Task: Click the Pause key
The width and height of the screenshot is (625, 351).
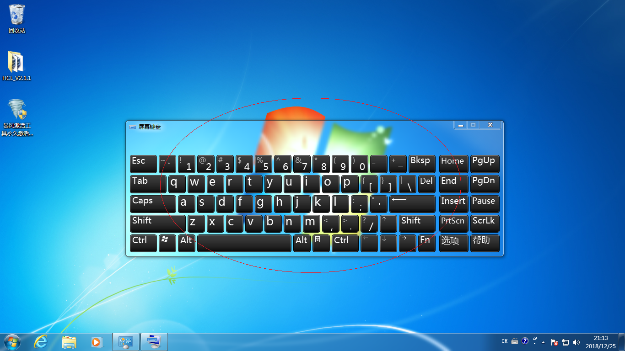Action: 485,204
